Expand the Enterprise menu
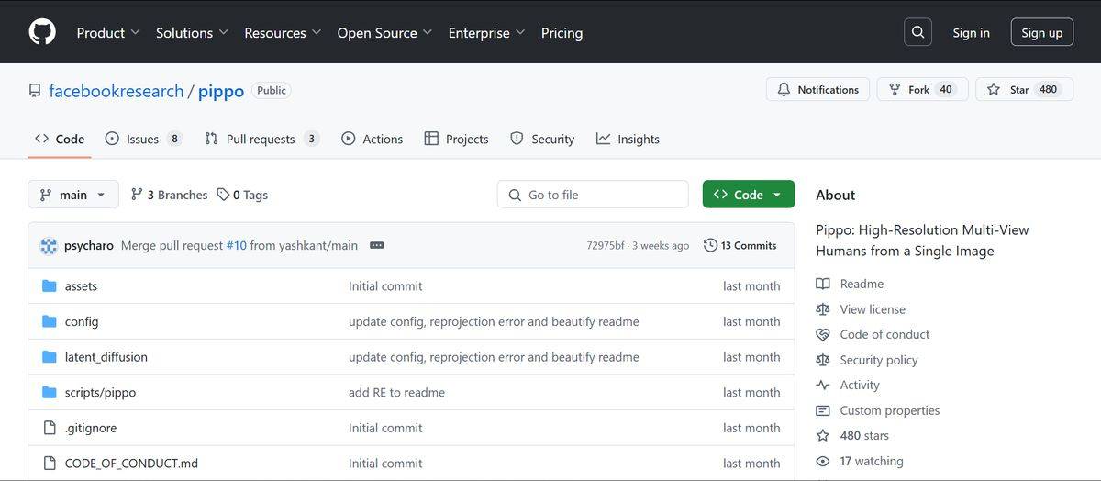 point(486,32)
